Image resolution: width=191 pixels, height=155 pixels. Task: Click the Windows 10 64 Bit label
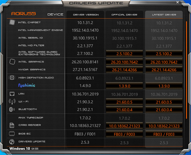(24, 149)
